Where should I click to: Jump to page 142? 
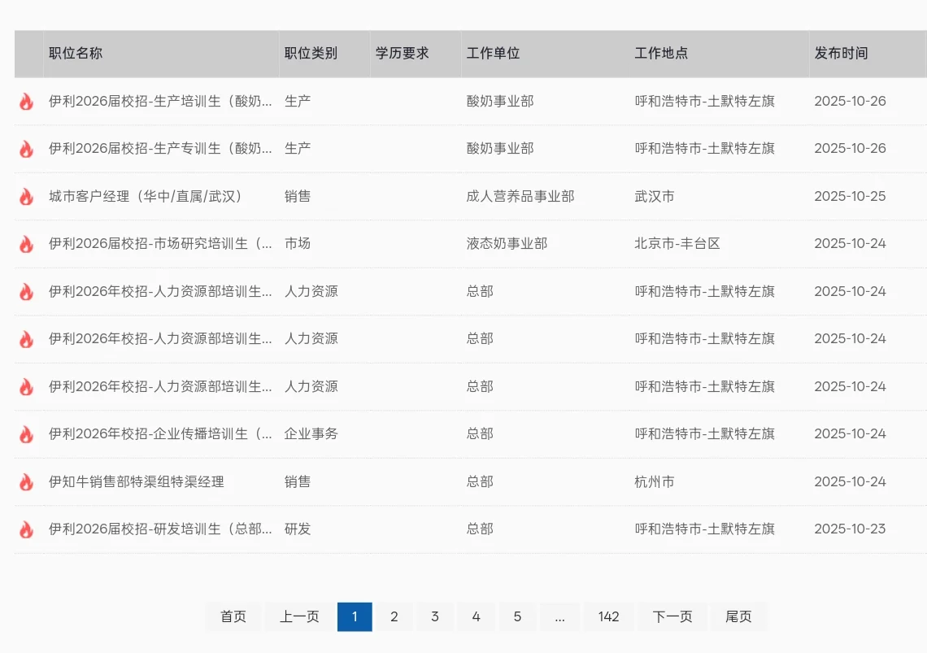(608, 617)
